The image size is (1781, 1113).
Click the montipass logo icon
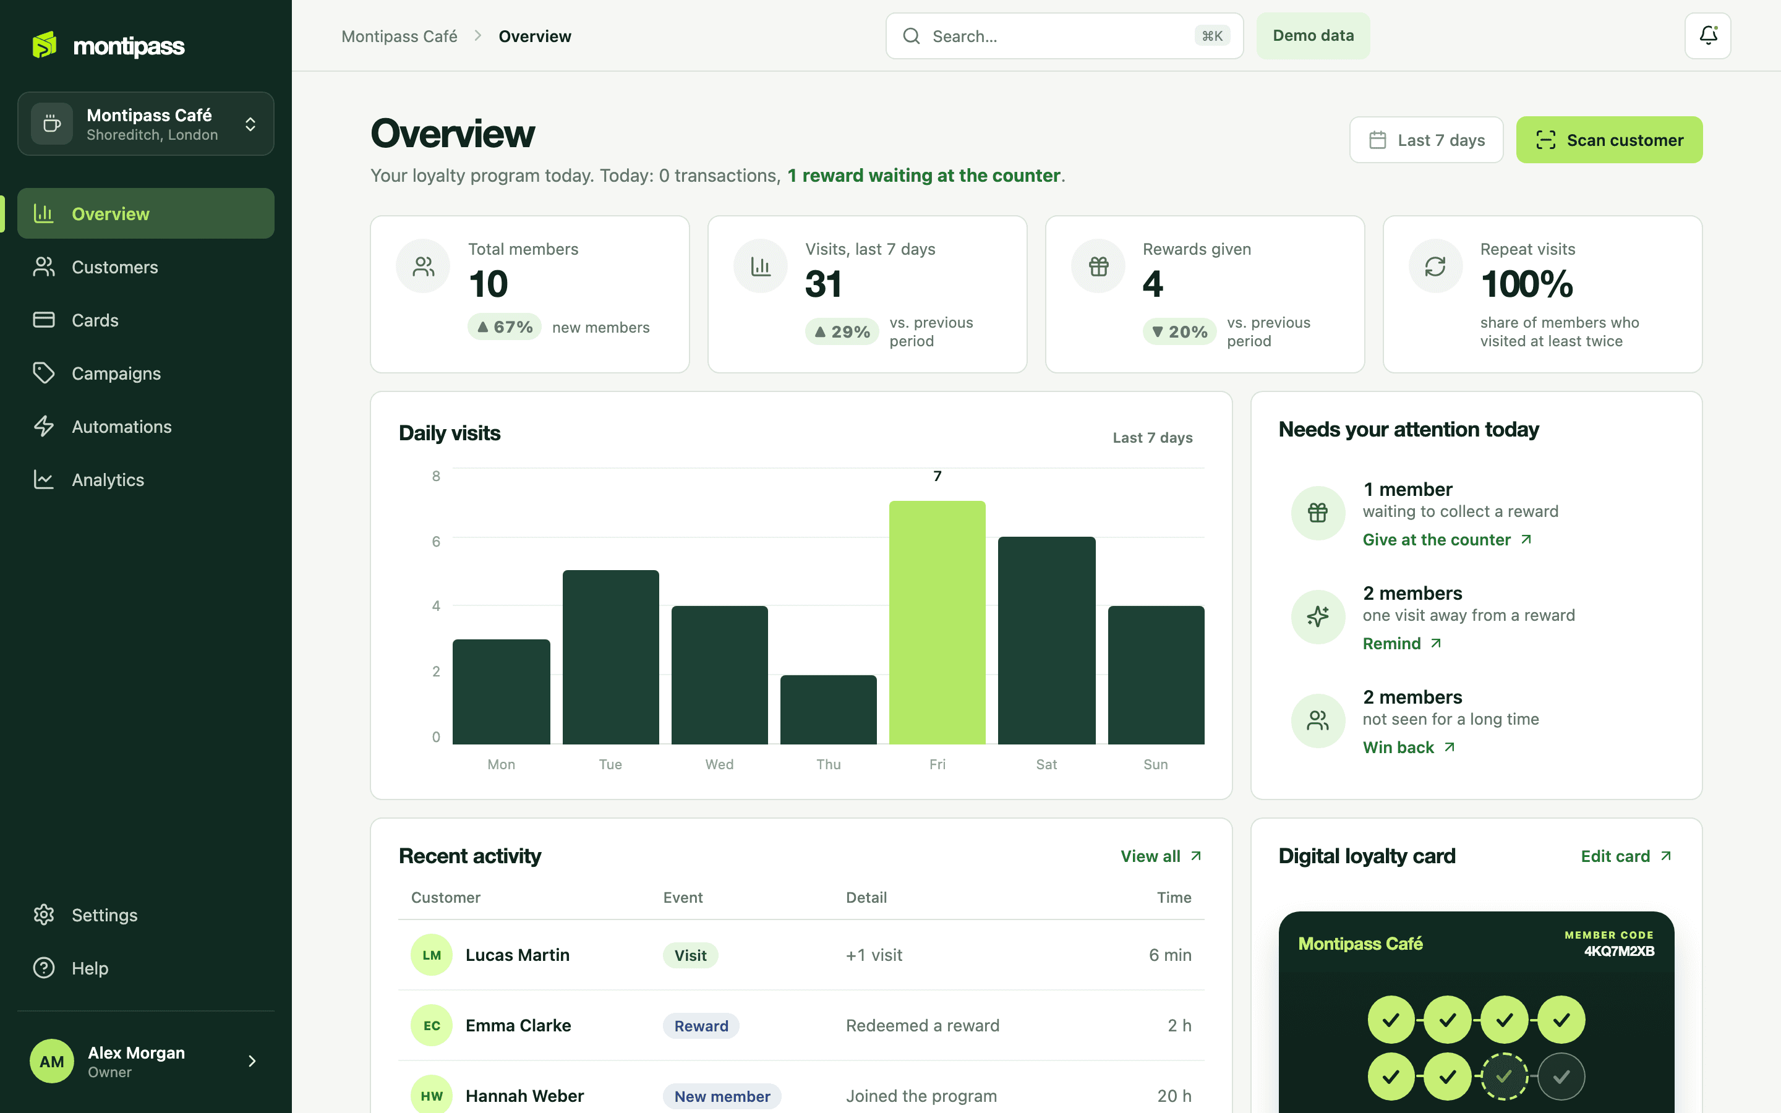coord(44,45)
